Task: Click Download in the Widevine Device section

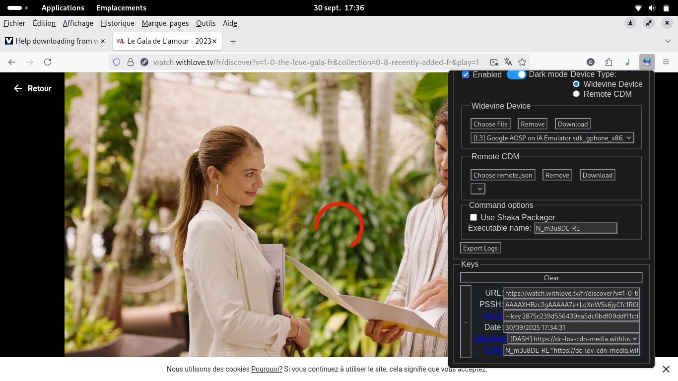Action: click(573, 124)
